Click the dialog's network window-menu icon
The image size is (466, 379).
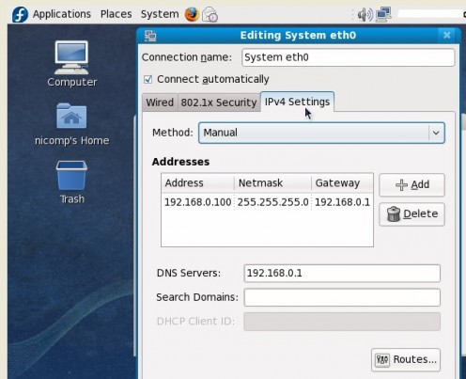[150, 36]
